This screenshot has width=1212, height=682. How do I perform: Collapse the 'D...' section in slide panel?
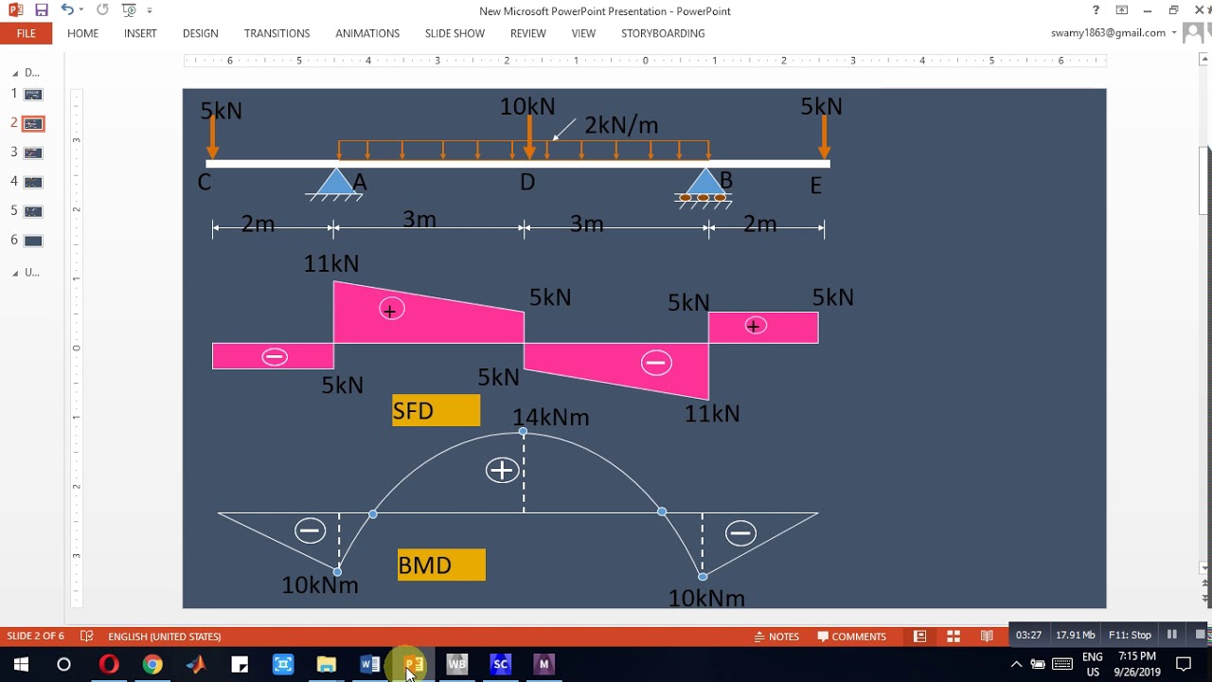coord(15,73)
